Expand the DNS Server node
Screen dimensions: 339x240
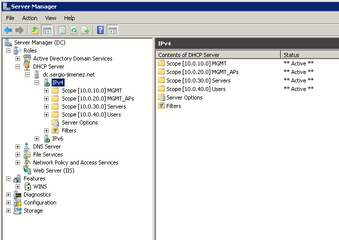(18, 147)
